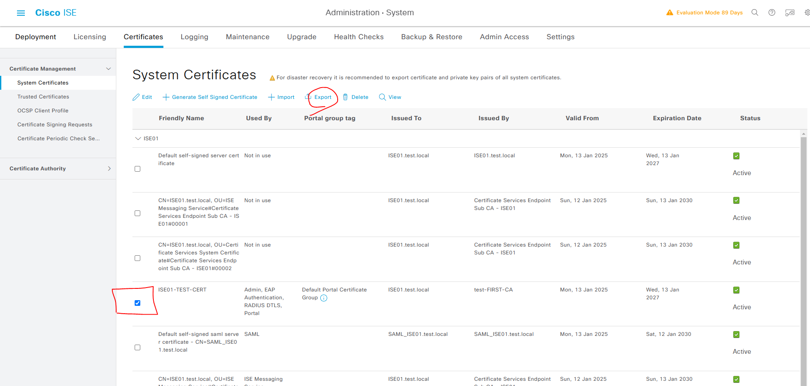Click Generate Self Signed Certificate

coord(210,97)
